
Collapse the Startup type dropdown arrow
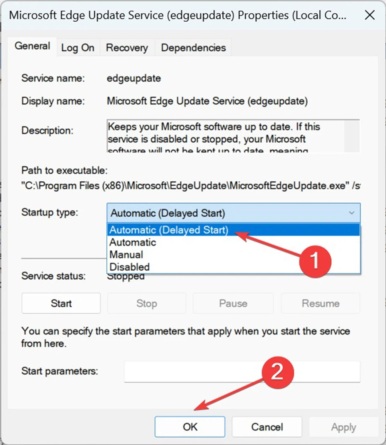click(x=351, y=213)
